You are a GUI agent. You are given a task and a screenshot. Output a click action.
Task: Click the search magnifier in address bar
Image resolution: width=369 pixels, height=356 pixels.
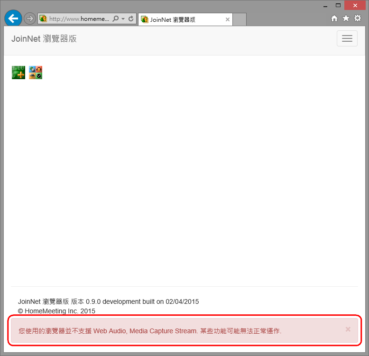116,18
